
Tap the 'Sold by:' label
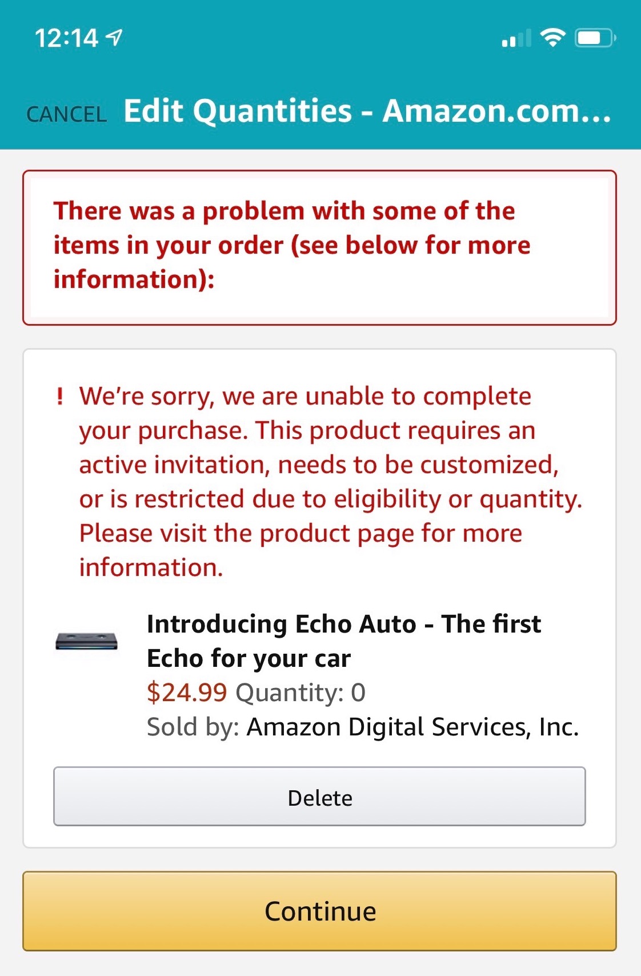click(x=193, y=727)
